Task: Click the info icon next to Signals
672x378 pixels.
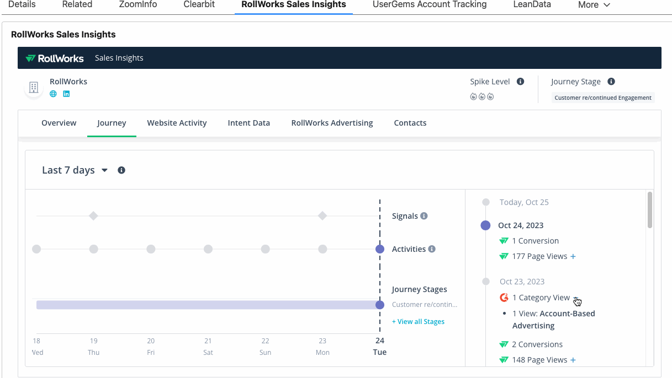Action: (x=424, y=216)
